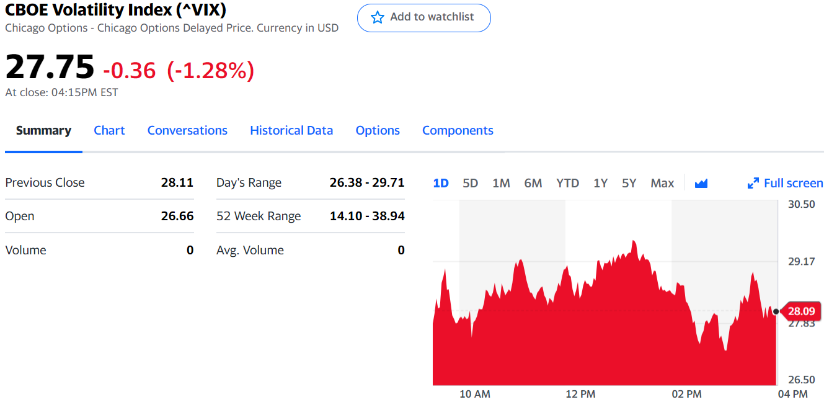Click the 10 AM time axis label

pos(475,394)
